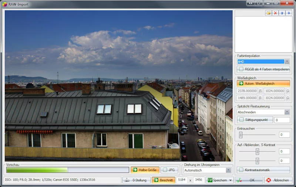The width and height of the screenshot is (296, 187).
Task: Click the Entrauschen slider handle
Action: [241, 135]
